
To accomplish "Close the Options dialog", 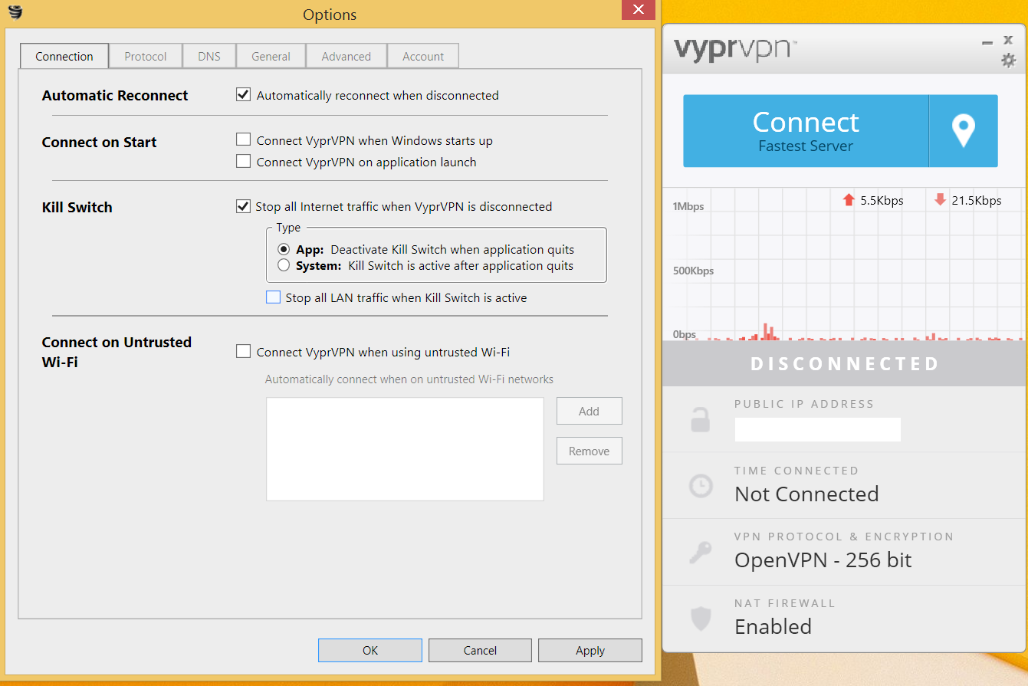I will tap(638, 10).
